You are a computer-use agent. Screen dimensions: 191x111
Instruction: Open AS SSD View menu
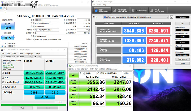click(x=14, y=53)
